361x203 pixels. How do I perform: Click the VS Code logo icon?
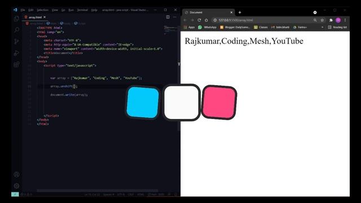[15, 10]
